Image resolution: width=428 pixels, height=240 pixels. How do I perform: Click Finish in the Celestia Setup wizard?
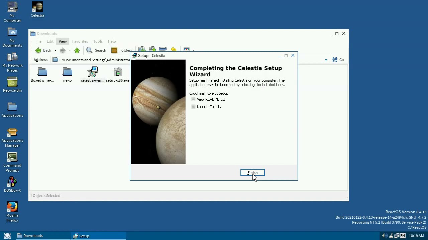pyautogui.click(x=252, y=173)
